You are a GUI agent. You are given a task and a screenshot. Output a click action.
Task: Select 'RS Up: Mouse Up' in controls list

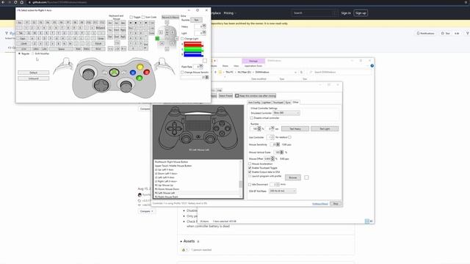pyautogui.click(x=196, y=186)
